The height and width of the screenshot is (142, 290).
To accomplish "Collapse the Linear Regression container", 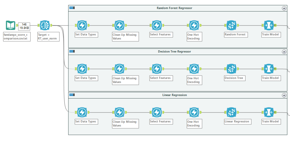I will 284,95.
